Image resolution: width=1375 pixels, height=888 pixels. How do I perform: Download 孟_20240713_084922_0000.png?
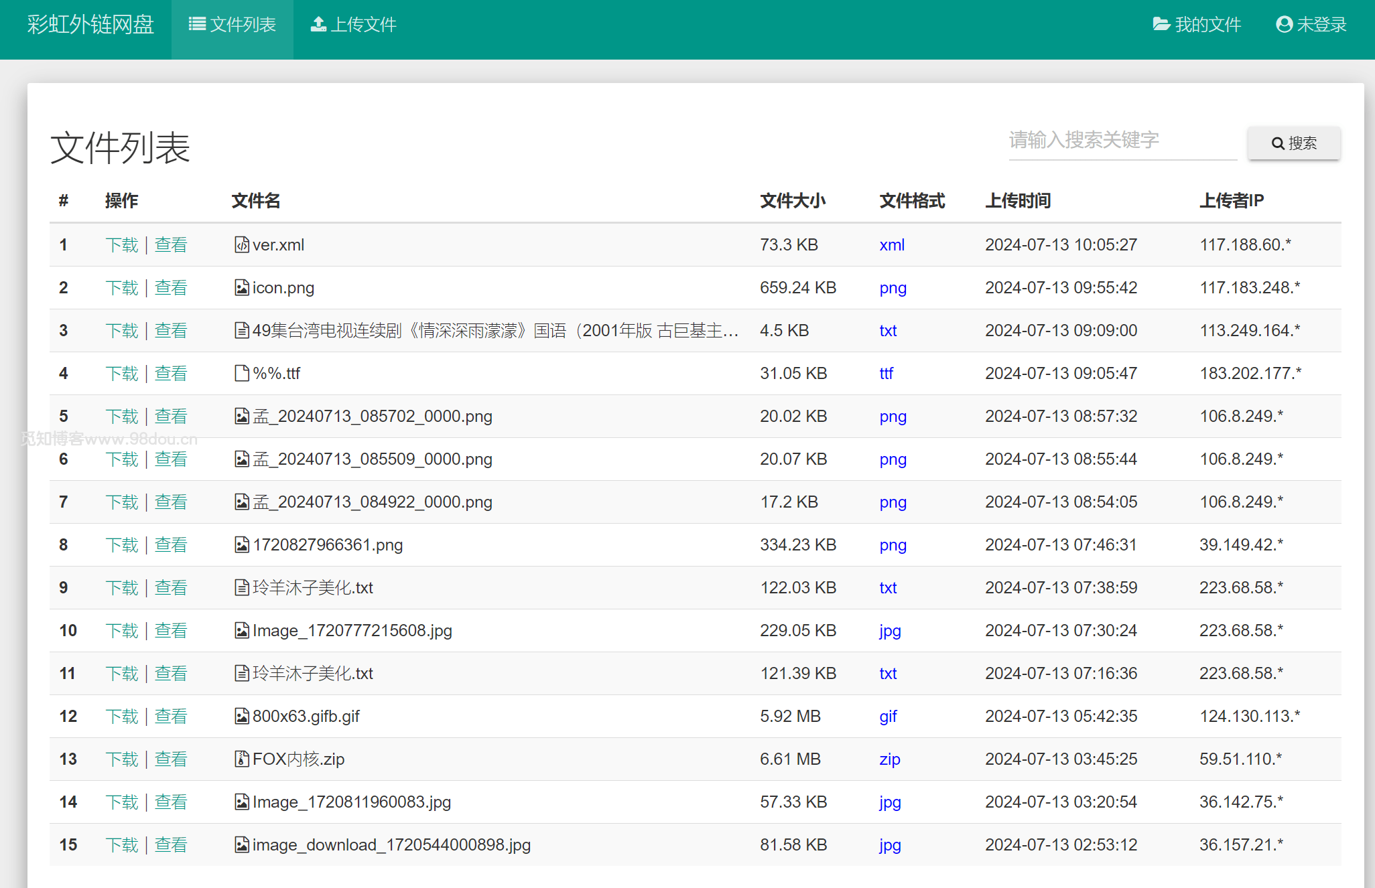click(x=122, y=502)
